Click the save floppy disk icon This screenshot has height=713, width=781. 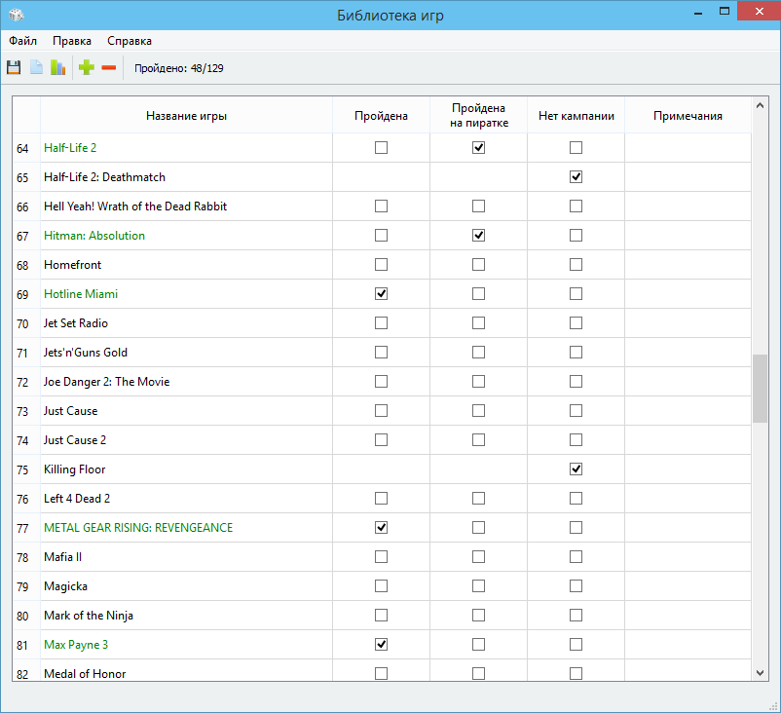(x=14, y=67)
